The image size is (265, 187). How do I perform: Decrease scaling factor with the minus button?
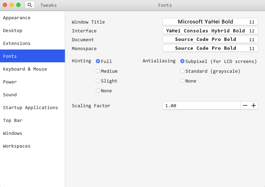245,105
